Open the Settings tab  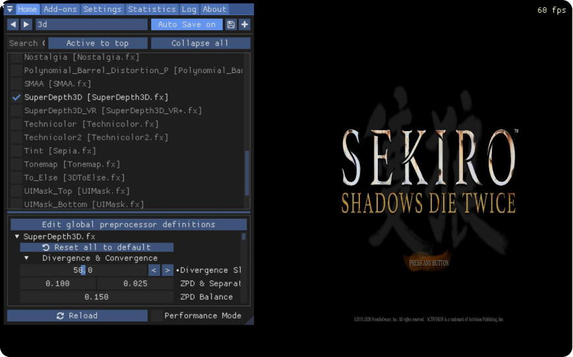click(x=102, y=9)
